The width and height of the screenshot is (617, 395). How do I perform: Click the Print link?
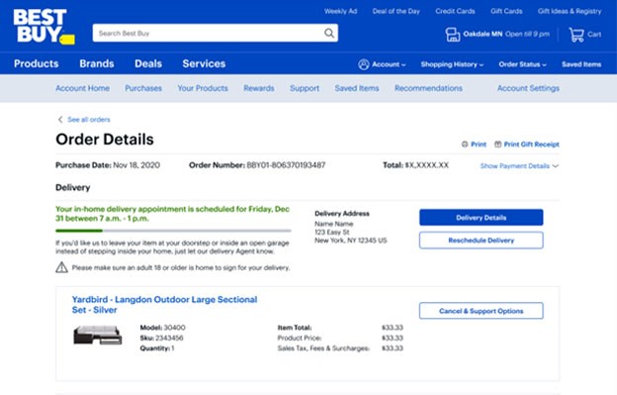[479, 145]
